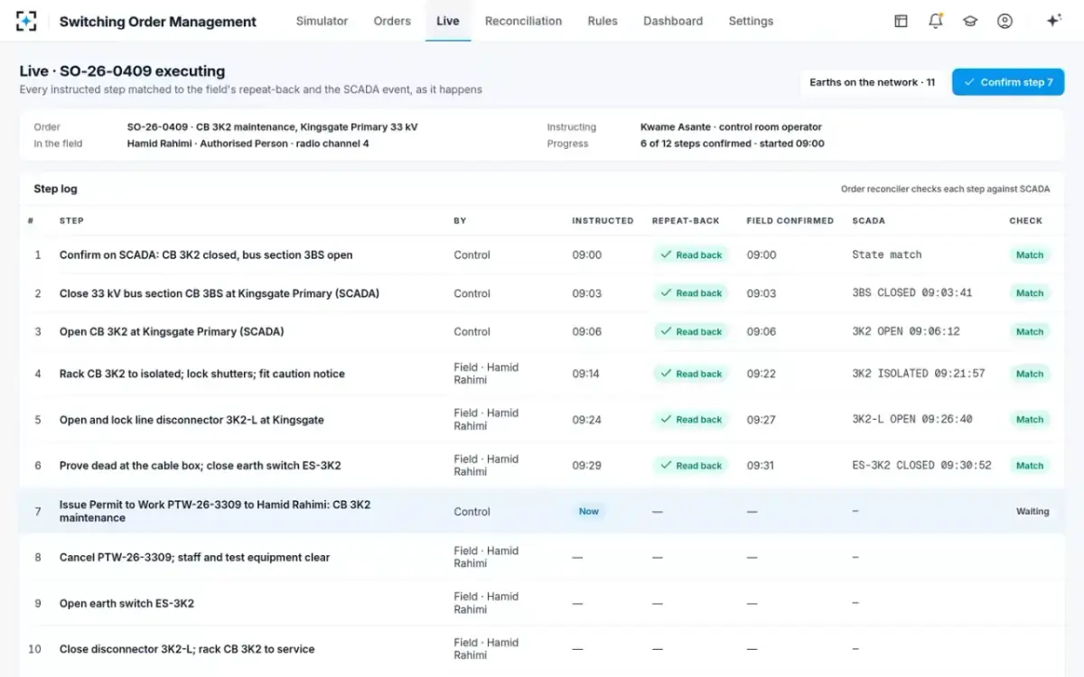Viewport: 1084px width, 677px height.
Task: Open the notifications bell
Action: click(936, 21)
